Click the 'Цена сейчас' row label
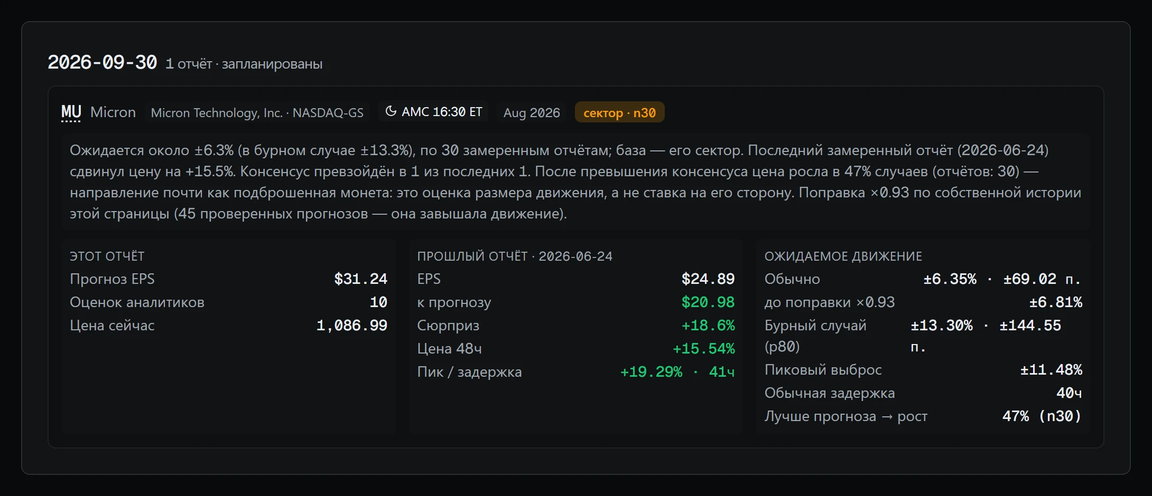This screenshot has width=1152, height=496. [112, 325]
